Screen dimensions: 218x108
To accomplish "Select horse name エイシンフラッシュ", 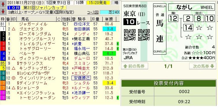I will coord(37,93).
